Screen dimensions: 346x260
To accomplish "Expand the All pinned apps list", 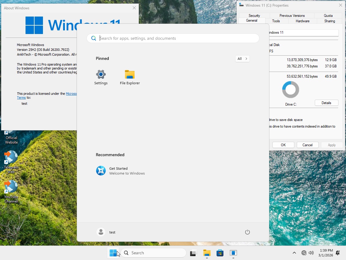I will point(242,58).
